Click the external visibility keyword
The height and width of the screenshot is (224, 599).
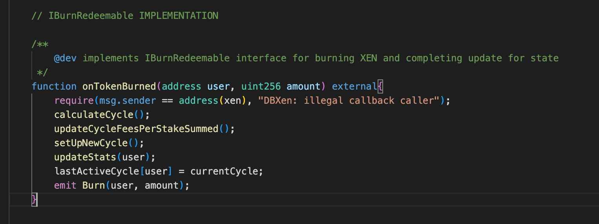point(354,86)
